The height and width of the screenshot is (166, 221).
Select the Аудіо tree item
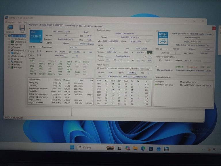point(17,59)
